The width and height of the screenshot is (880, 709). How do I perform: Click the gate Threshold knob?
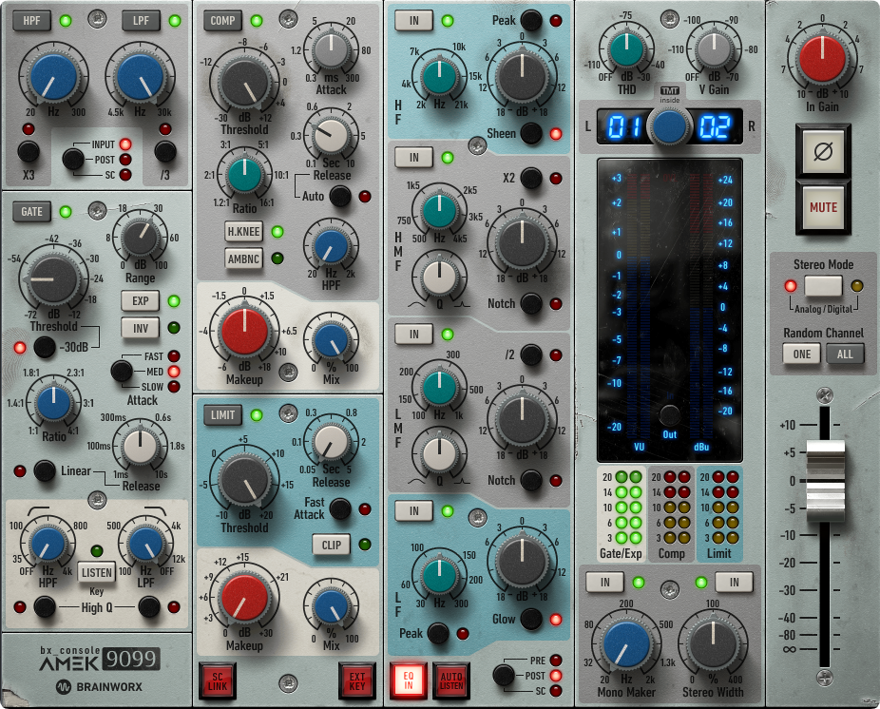54,279
